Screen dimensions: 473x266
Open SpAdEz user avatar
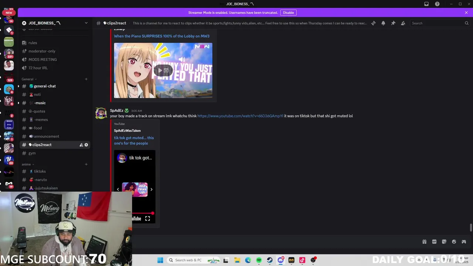click(x=101, y=113)
